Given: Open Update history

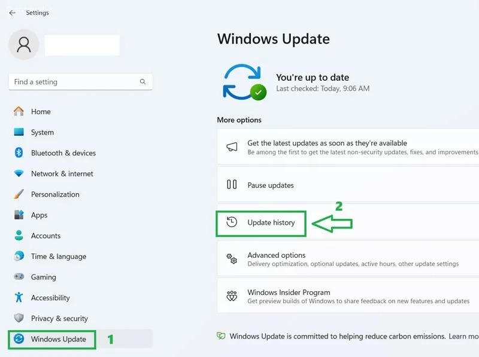Looking at the screenshot, I should [x=348, y=222].
